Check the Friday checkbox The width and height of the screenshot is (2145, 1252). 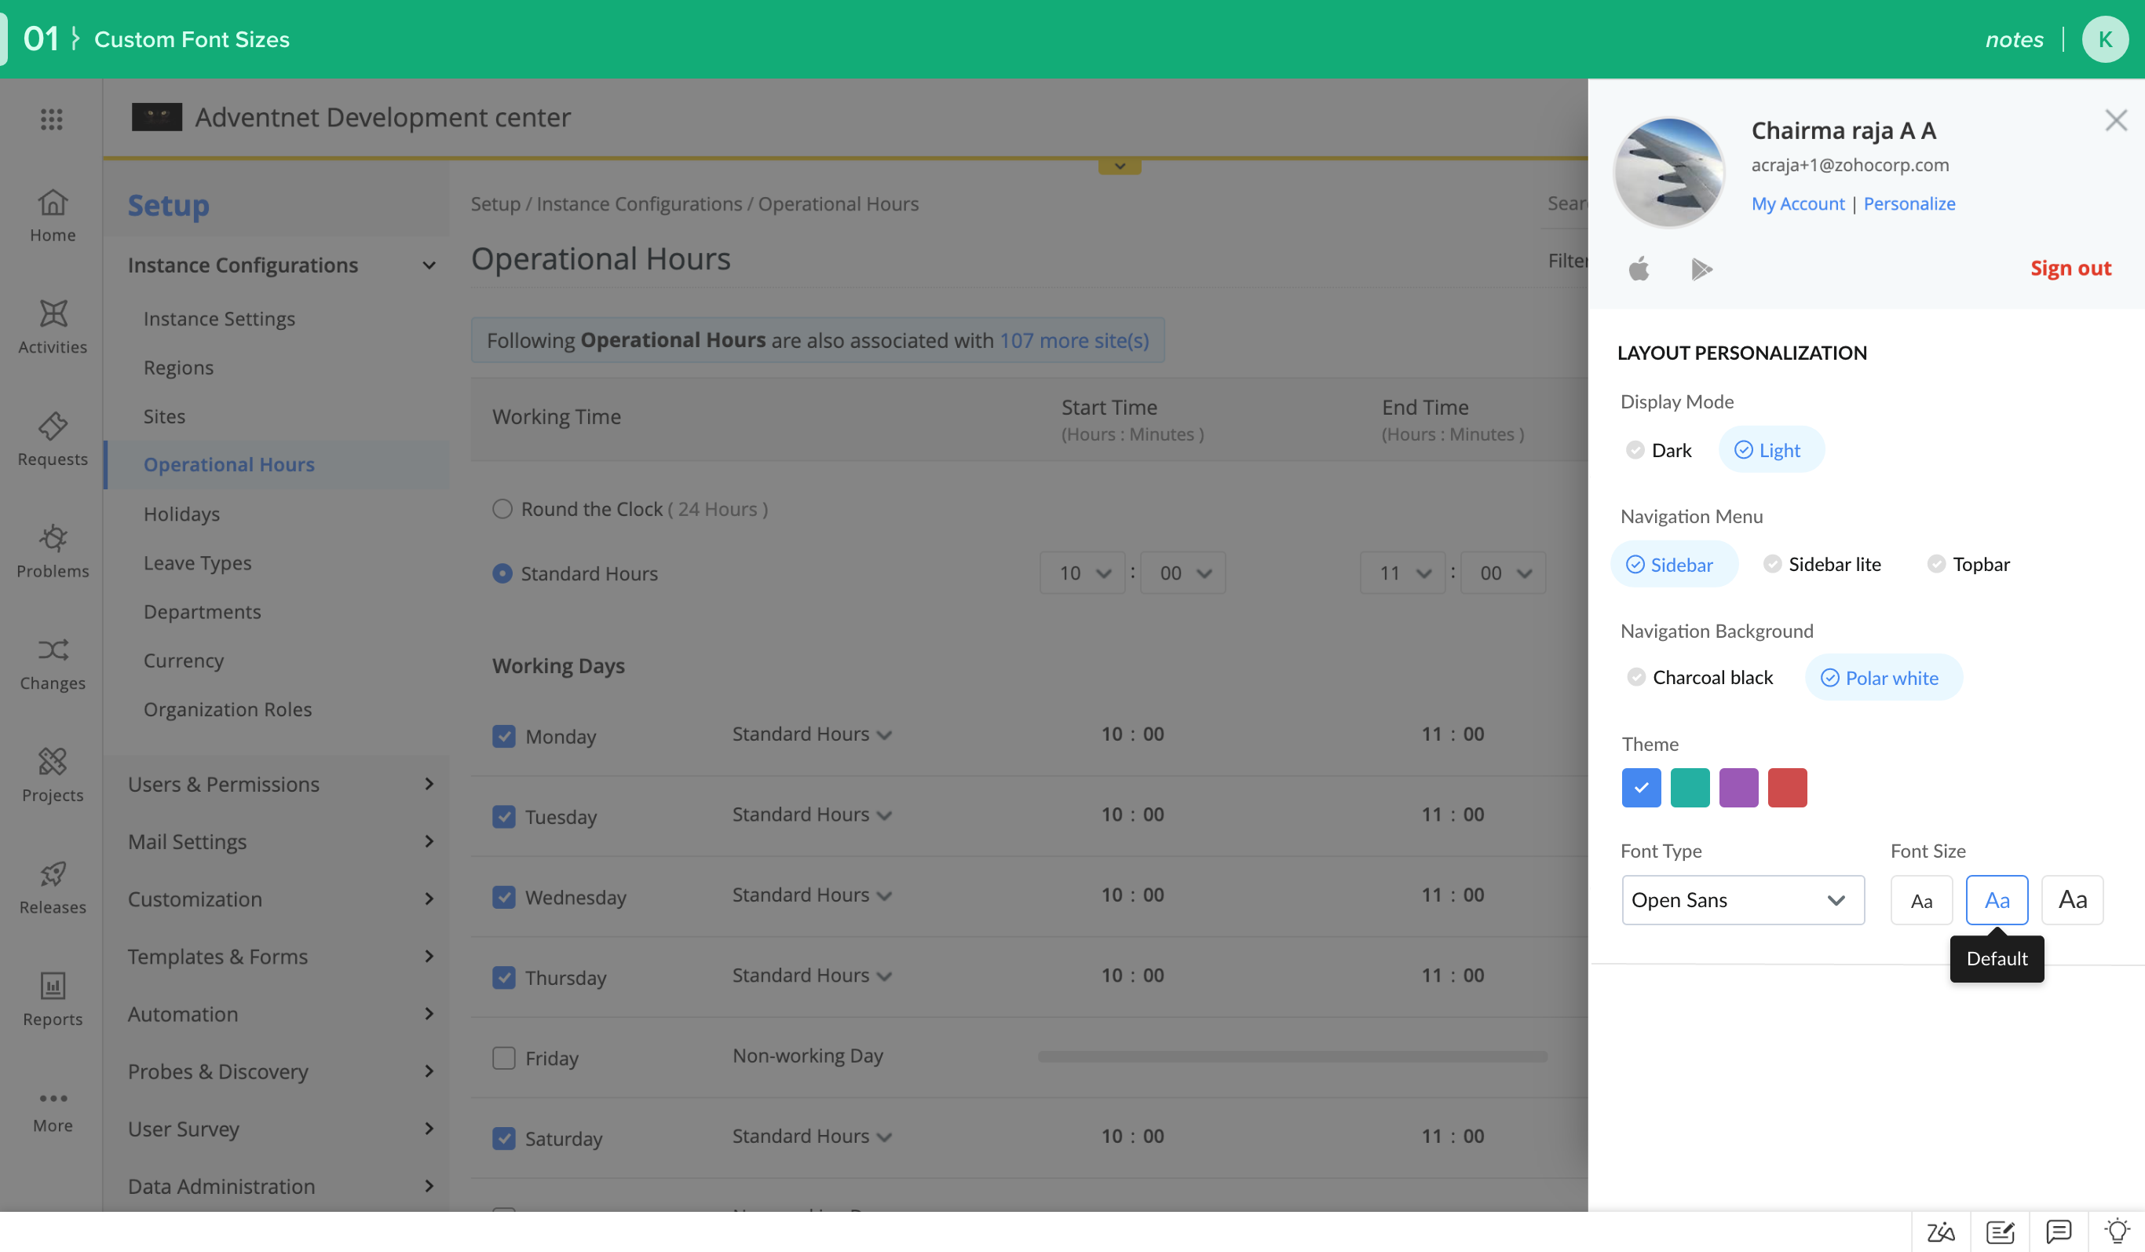coord(504,1059)
